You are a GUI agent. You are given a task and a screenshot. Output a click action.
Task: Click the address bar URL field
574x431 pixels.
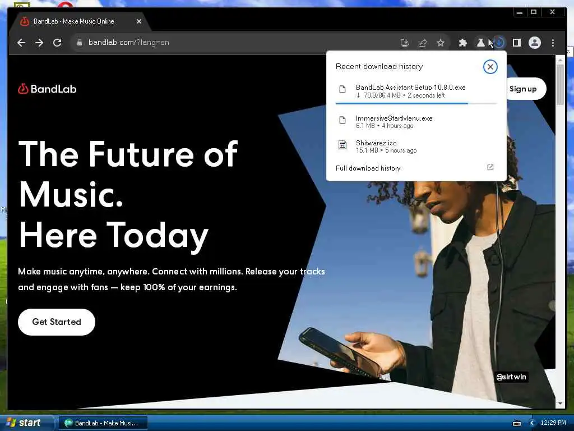234,43
